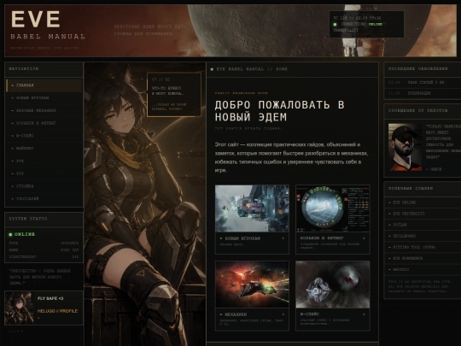
Task: Click the small profile avatar thumbnail
Action: (x=20, y=308)
